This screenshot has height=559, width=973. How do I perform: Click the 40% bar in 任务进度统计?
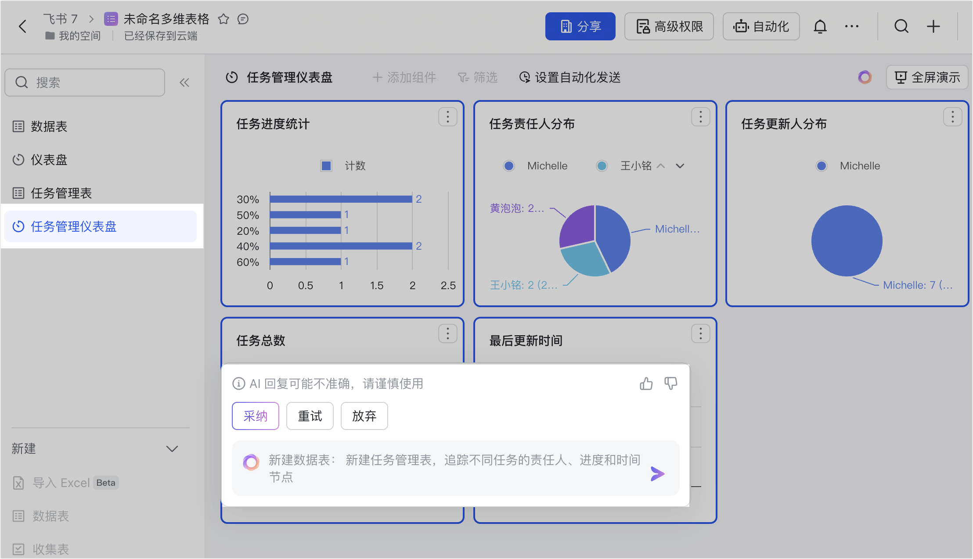tap(341, 246)
